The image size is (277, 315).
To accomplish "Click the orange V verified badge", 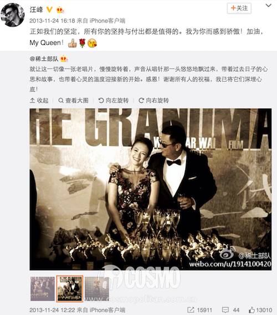I will [49, 9].
